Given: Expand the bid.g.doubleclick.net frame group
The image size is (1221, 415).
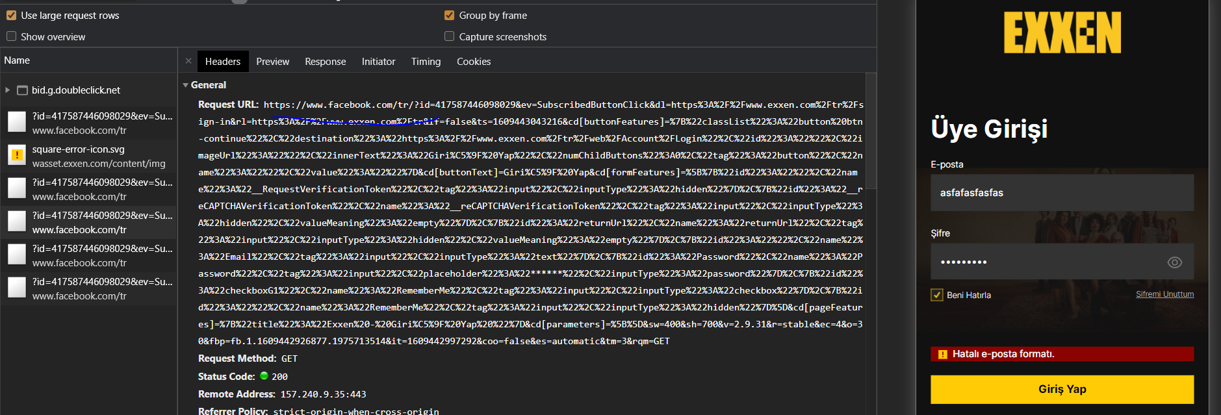Looking at the screenshot, I should [x=8, y=90].
